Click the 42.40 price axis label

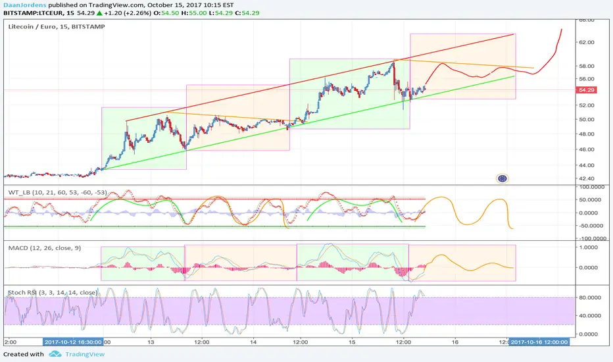coord(587,178)
